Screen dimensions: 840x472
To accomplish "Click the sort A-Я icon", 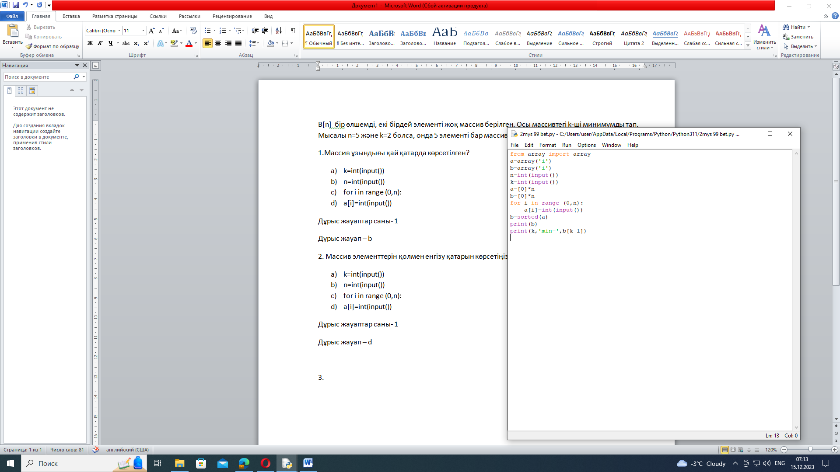I will pyautogui.click(x=278, y=31).
